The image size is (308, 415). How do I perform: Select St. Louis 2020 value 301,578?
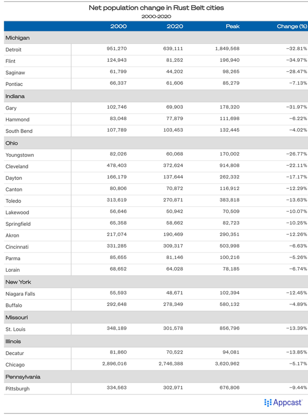pyautogui.click(x=173, y=328)
